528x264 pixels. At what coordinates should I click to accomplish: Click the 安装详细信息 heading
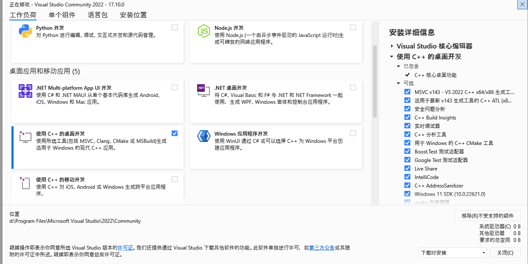(x=412, y=33)
